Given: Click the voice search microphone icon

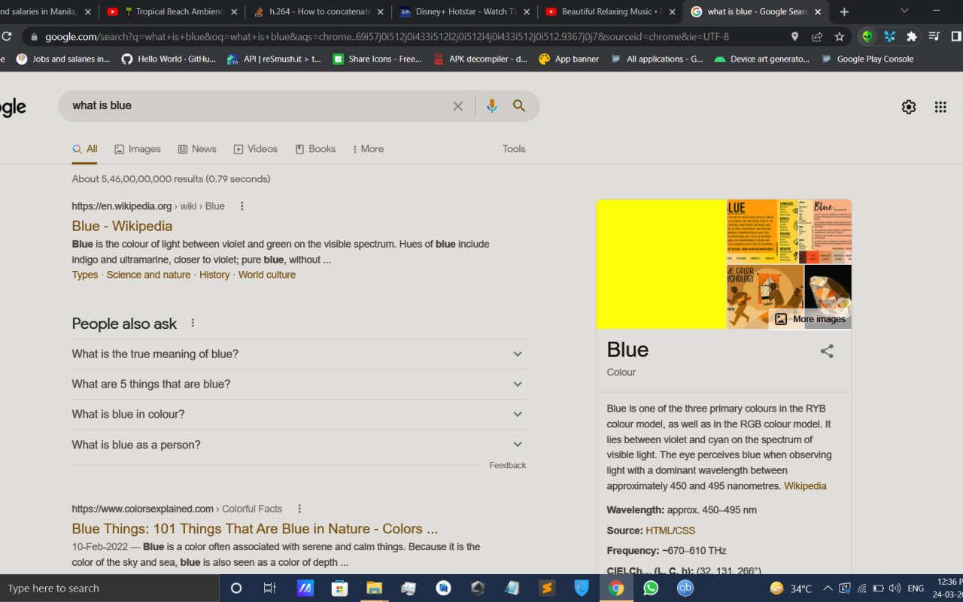Looking at the screenshot, I should pos(491,105).
